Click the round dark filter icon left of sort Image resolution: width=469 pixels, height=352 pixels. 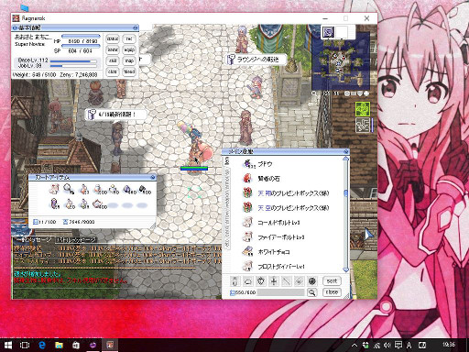[311, 281]
